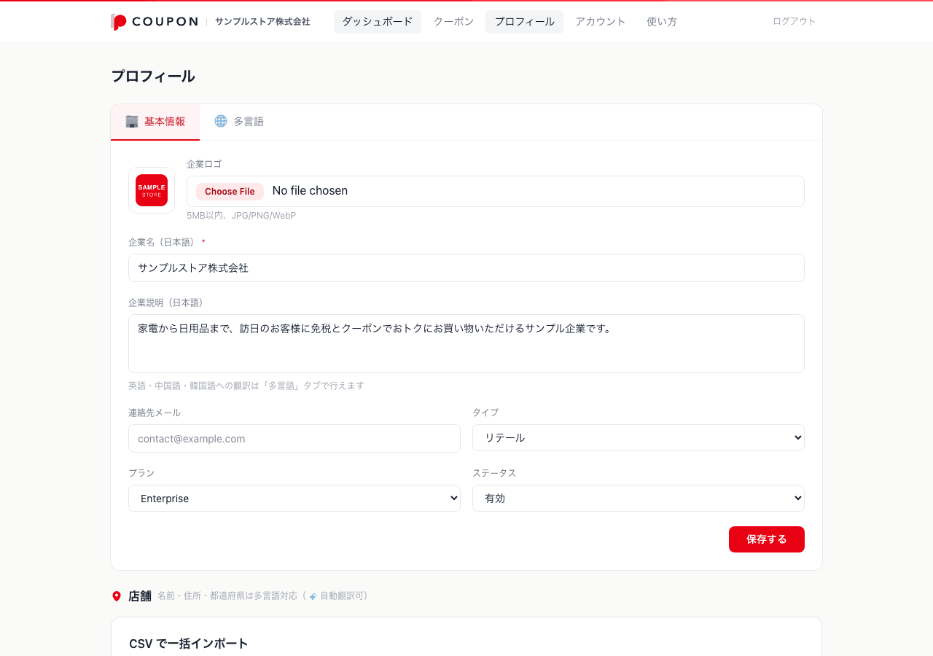Image resolution: width=933 pixels, height=656 pixels.
Task: Open the クーポン navigation item
Action: (453, 22)
